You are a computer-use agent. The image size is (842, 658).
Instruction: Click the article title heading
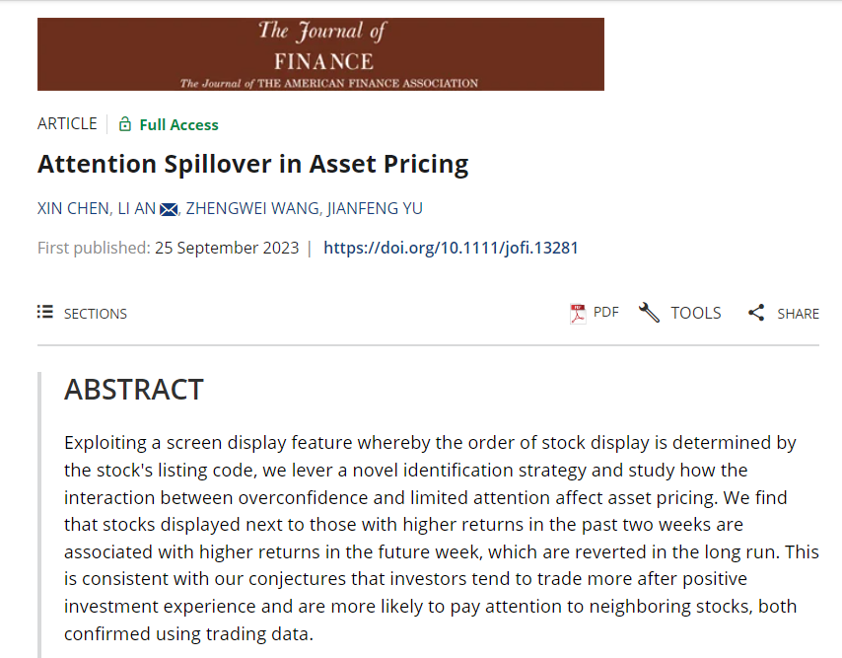click(x=252, y=164)
